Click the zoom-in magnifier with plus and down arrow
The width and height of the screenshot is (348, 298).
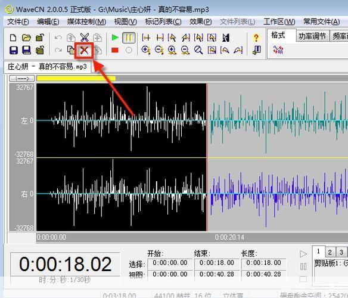pyautogui.click(x=146, y=50)
